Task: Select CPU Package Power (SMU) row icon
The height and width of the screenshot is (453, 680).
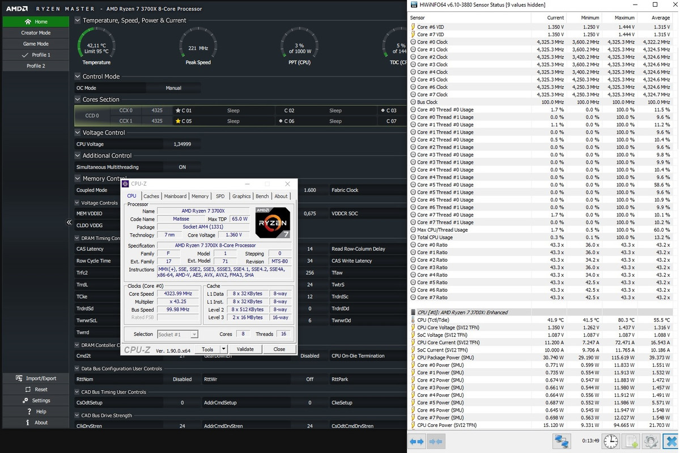Action: pos(413,357)
